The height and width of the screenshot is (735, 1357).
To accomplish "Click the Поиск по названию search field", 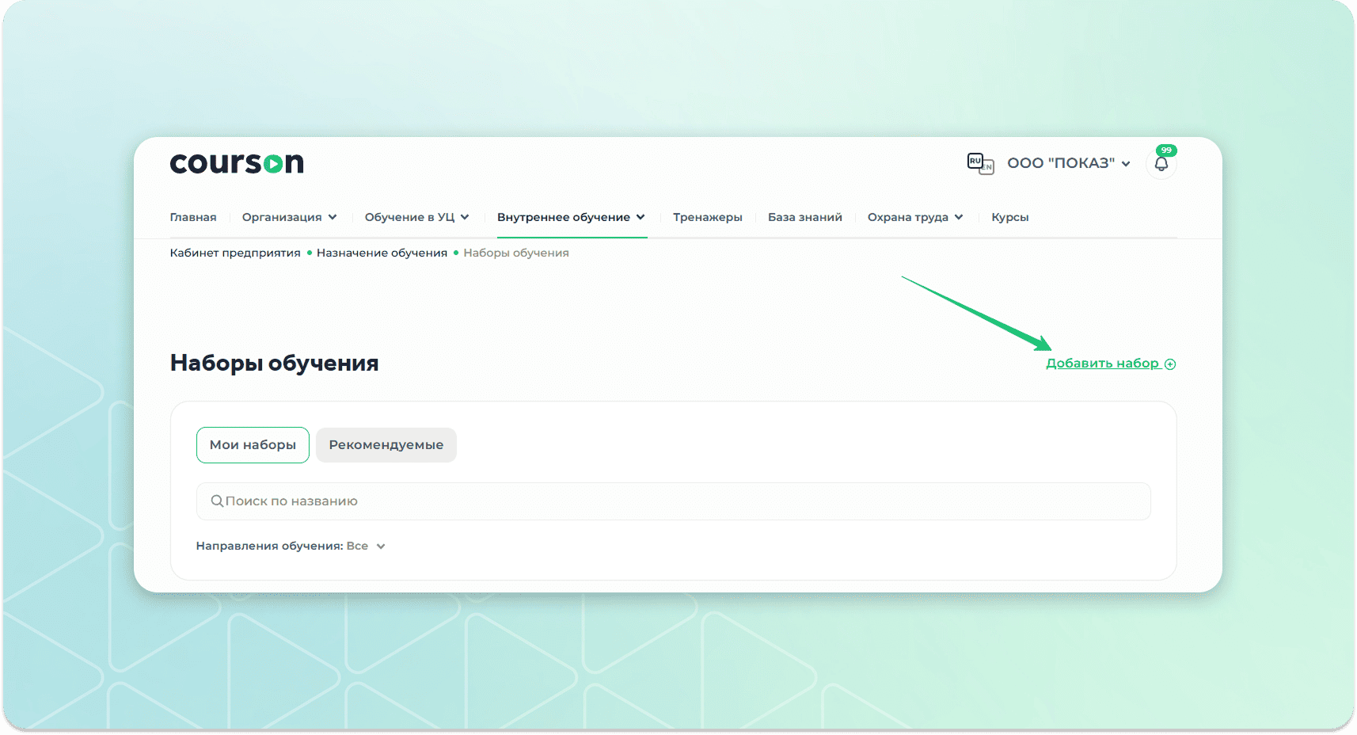I will pos(673,501).
